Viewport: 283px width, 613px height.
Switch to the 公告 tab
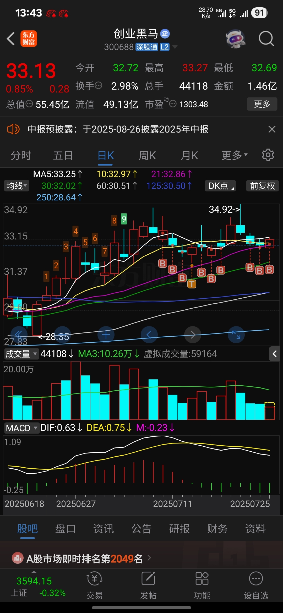pos(141,529)
